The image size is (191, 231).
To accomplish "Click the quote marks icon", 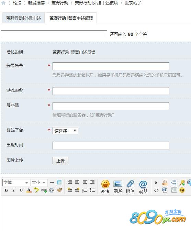I will [156, 183].
